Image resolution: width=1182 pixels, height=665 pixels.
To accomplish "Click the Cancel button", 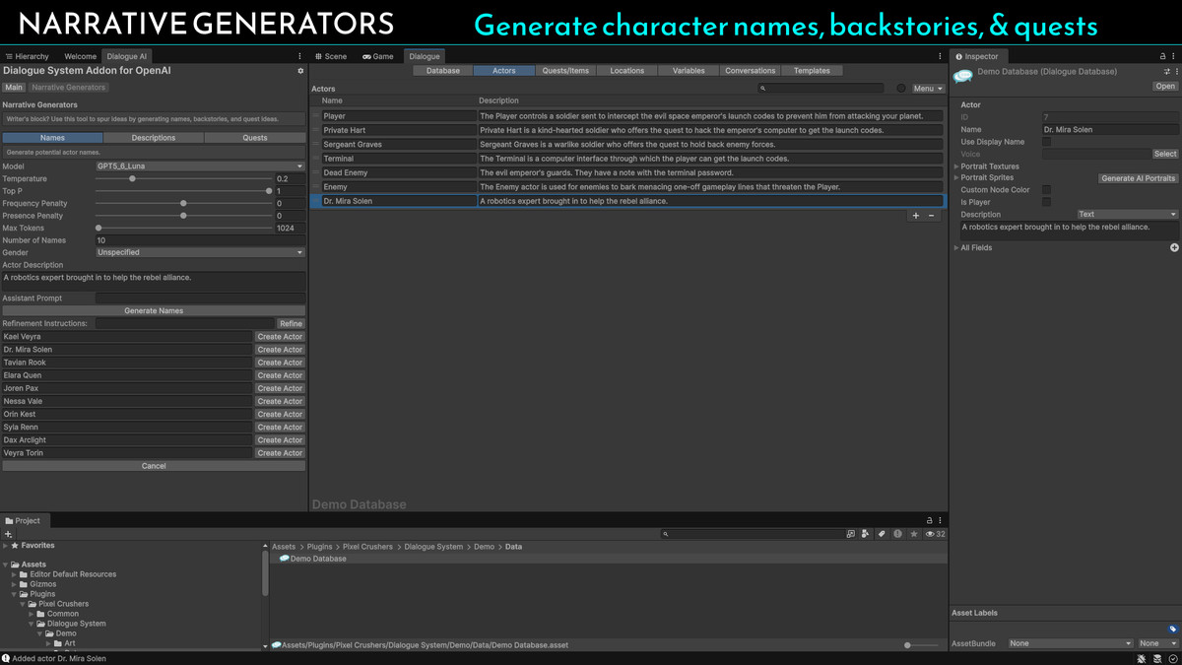I will pos(154,466).
